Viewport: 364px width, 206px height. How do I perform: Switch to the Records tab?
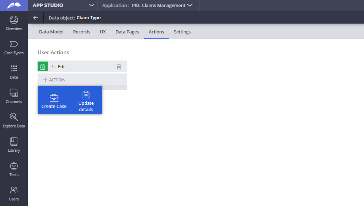tap(81, 32)
